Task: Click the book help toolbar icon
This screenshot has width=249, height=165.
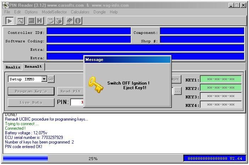Action: coord(70,21)
